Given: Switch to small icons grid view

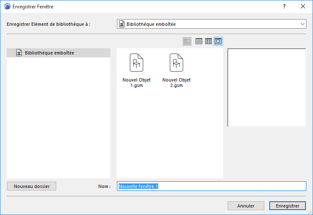Looking at the screenshot, I should pyautogui.click(x=209, y=41).
